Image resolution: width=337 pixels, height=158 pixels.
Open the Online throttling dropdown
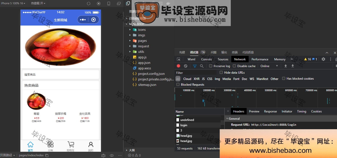(x=269, y=66)
